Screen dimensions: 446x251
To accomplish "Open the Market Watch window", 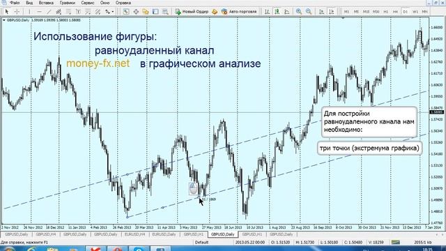I will tap(126, 12).
